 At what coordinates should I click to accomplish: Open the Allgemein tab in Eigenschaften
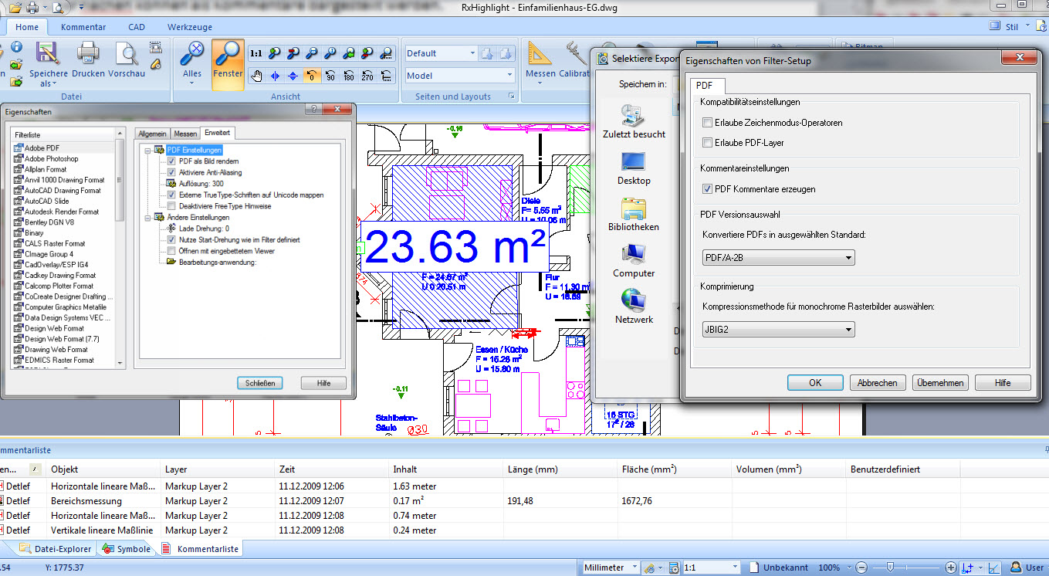point(152,134)
